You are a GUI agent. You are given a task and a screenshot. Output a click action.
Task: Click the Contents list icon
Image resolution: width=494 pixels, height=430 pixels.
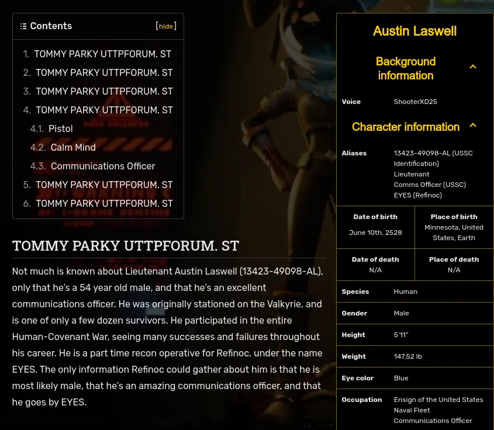23,26
